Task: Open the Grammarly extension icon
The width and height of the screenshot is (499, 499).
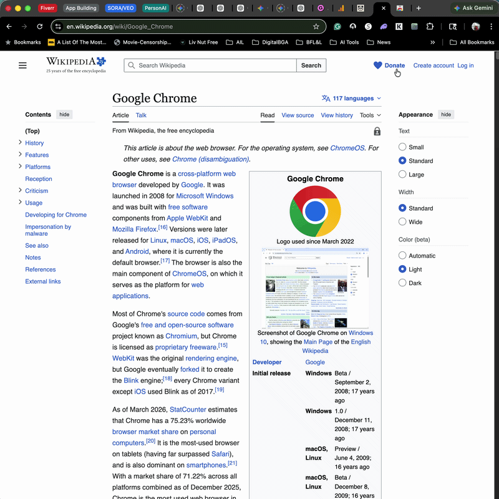Action: coord(337,26)
